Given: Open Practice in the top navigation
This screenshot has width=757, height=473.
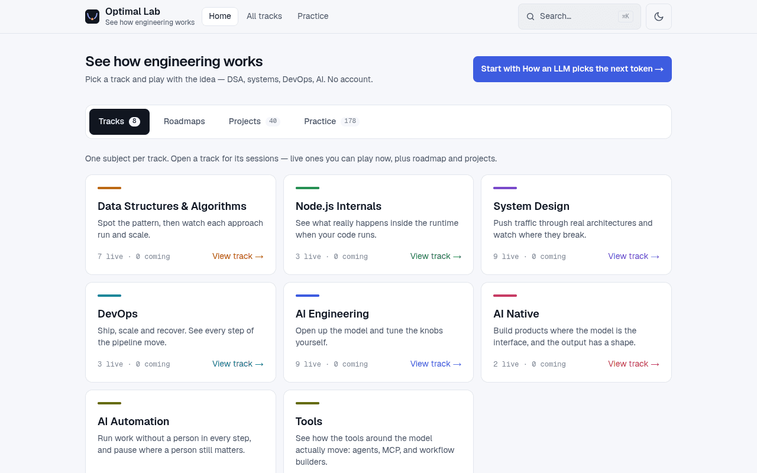Looking at the screenshot, I should pyautogui.click(x=313, y=17).
